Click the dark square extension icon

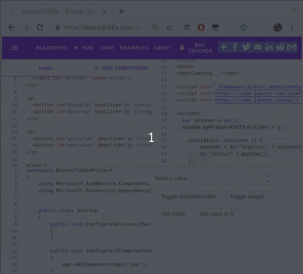tap(215, 27)
